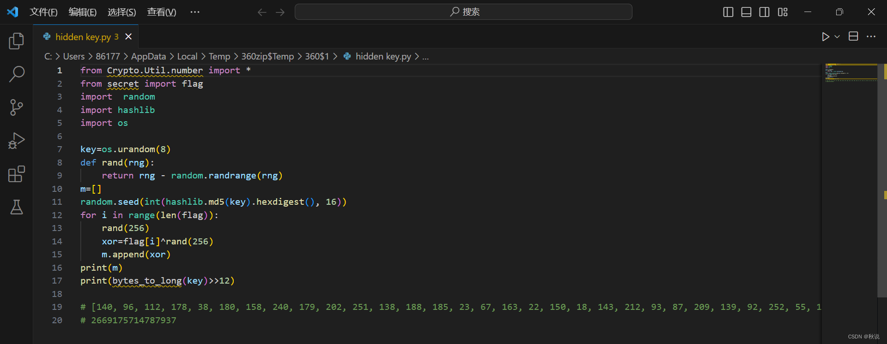Click the 360$1 breadcrumb segment

coord(317,56)
